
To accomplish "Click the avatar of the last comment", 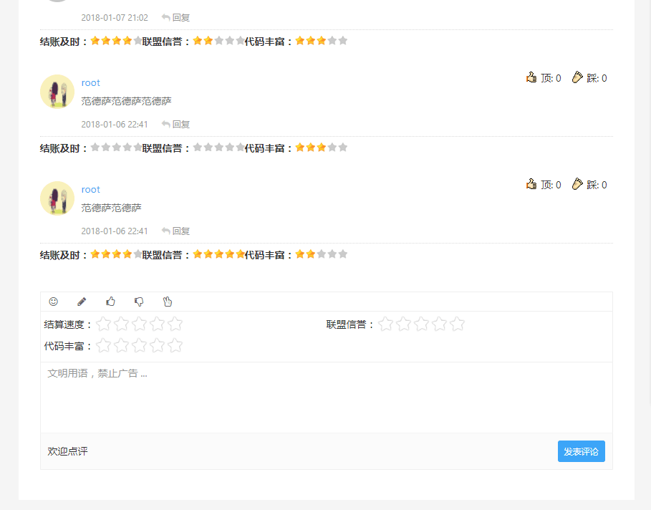I will coord(57,198).
